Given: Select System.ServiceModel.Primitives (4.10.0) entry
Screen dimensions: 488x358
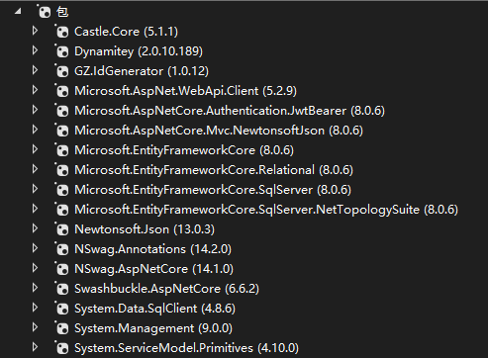Looking at the screenshot, I should pyautogui.click(x=186, y=348).
